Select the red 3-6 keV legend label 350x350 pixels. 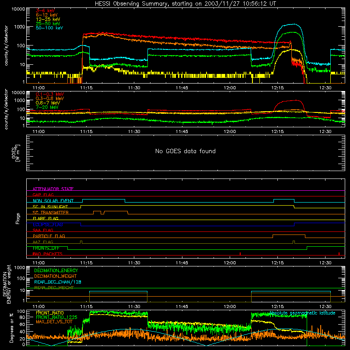(45, 10)
